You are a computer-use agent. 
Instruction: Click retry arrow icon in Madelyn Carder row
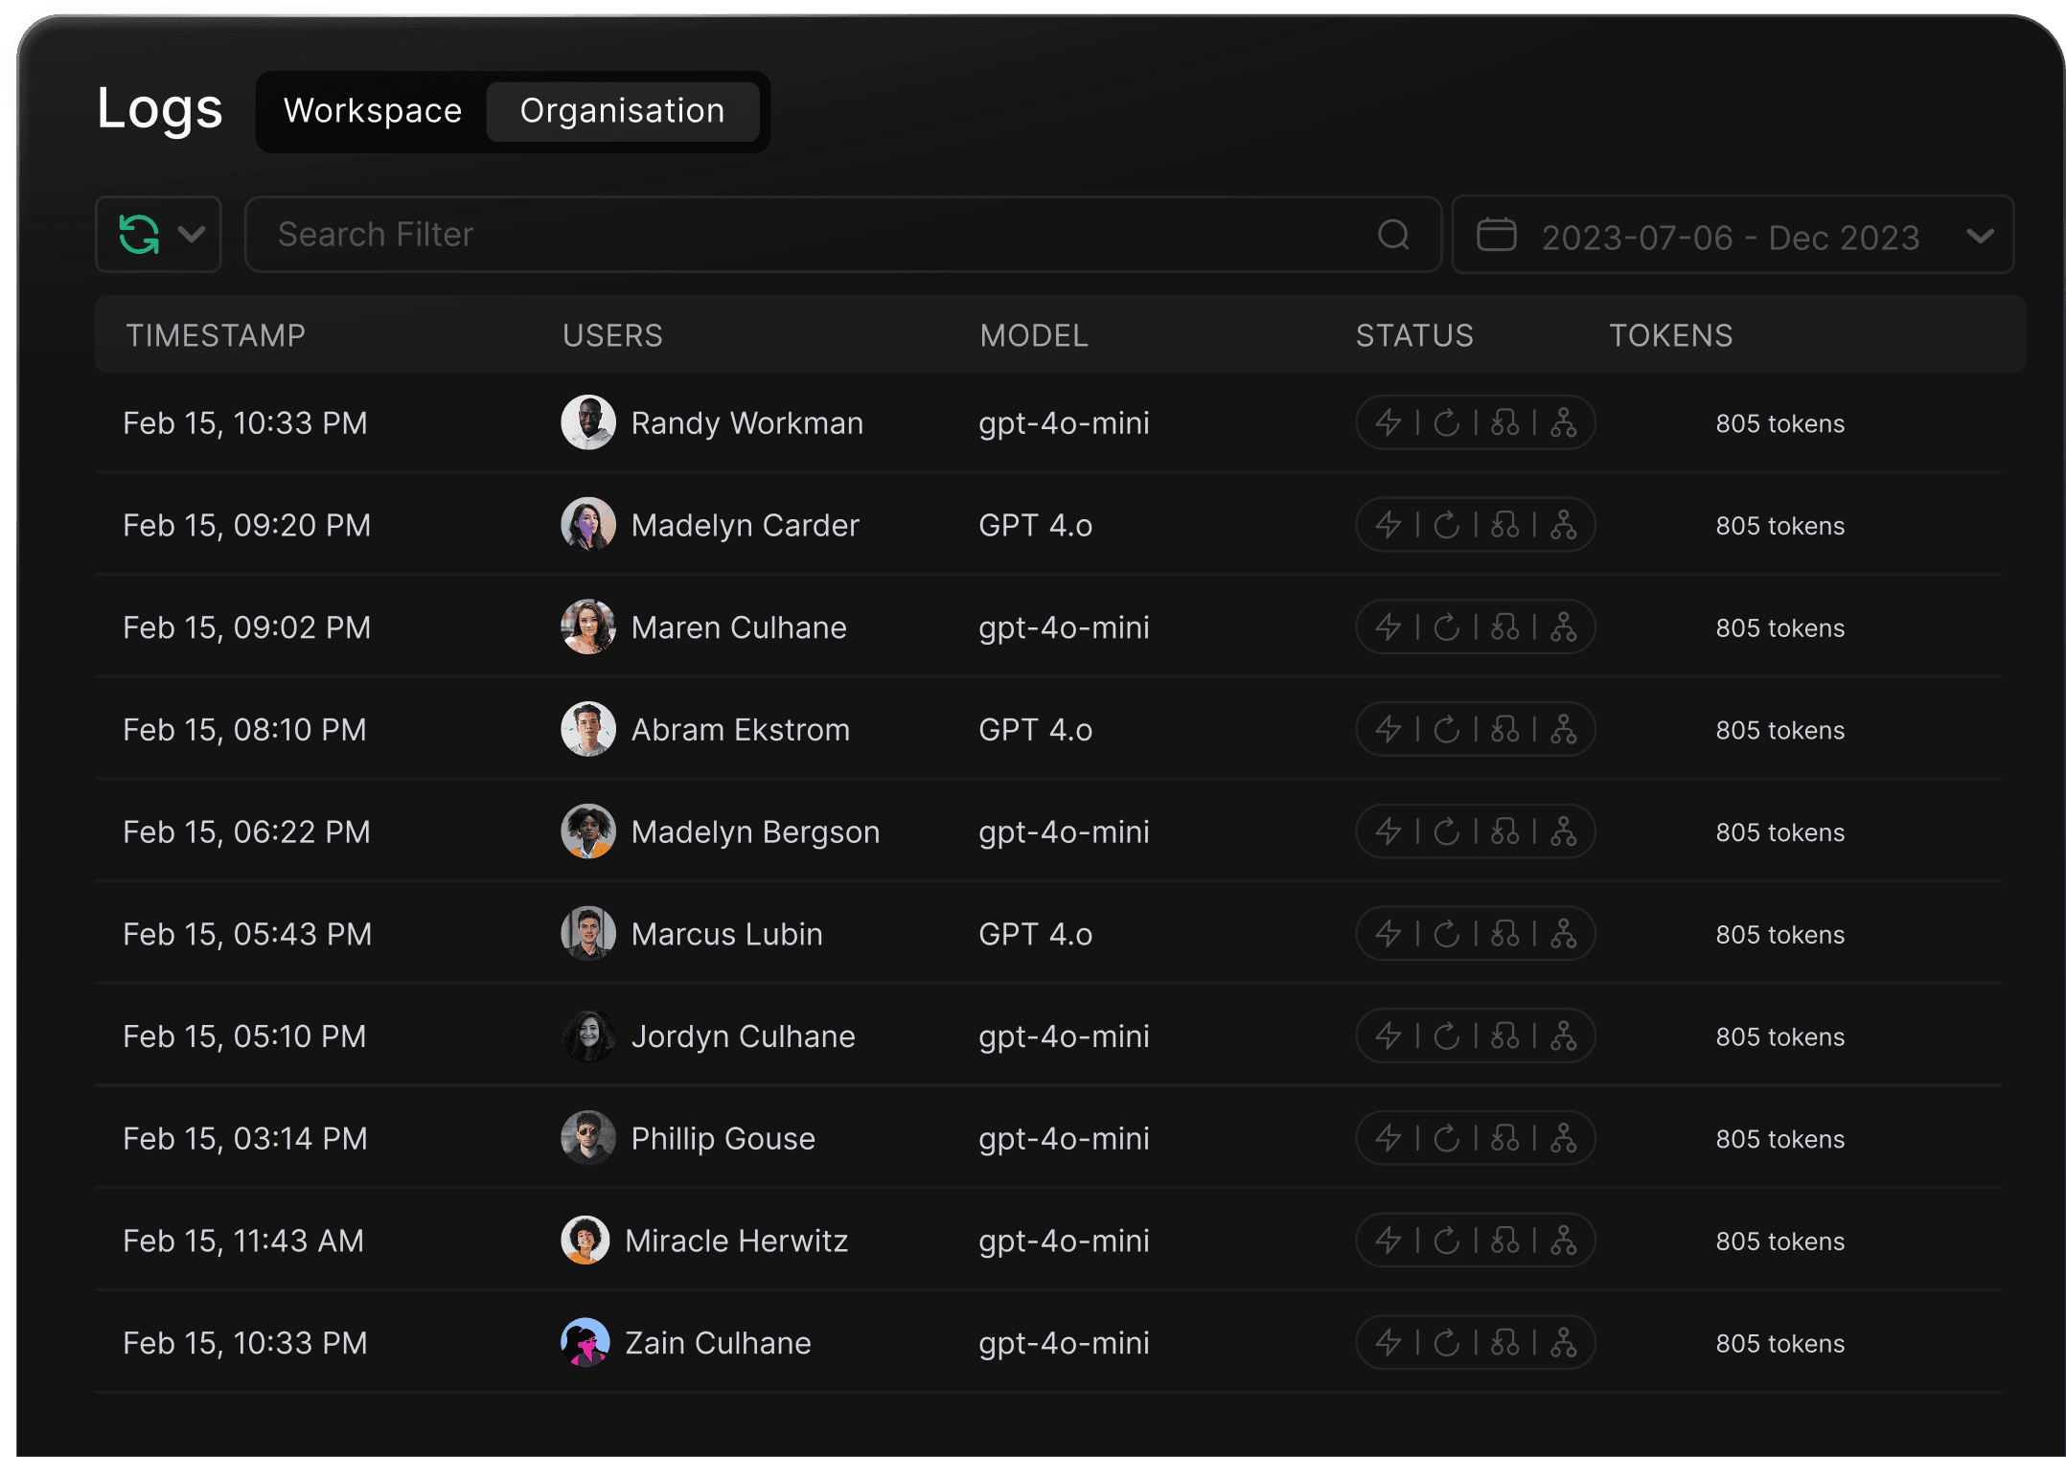tap(1447, 525)
